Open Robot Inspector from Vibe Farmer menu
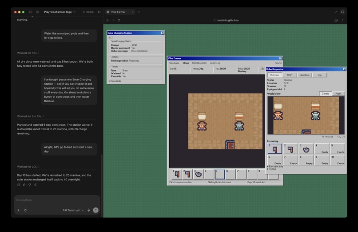Screen dimensions: 358x232 [199, 63]
